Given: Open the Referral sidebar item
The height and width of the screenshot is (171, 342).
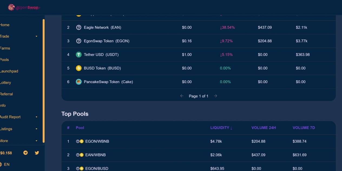Looking at the screenshot, I should coord(6,94).
